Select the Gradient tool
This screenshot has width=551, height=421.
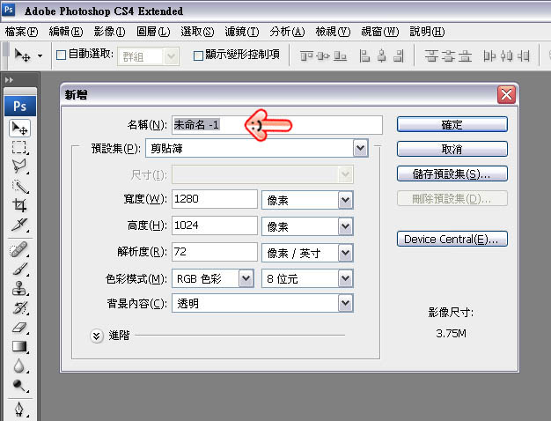coord(19,347)
